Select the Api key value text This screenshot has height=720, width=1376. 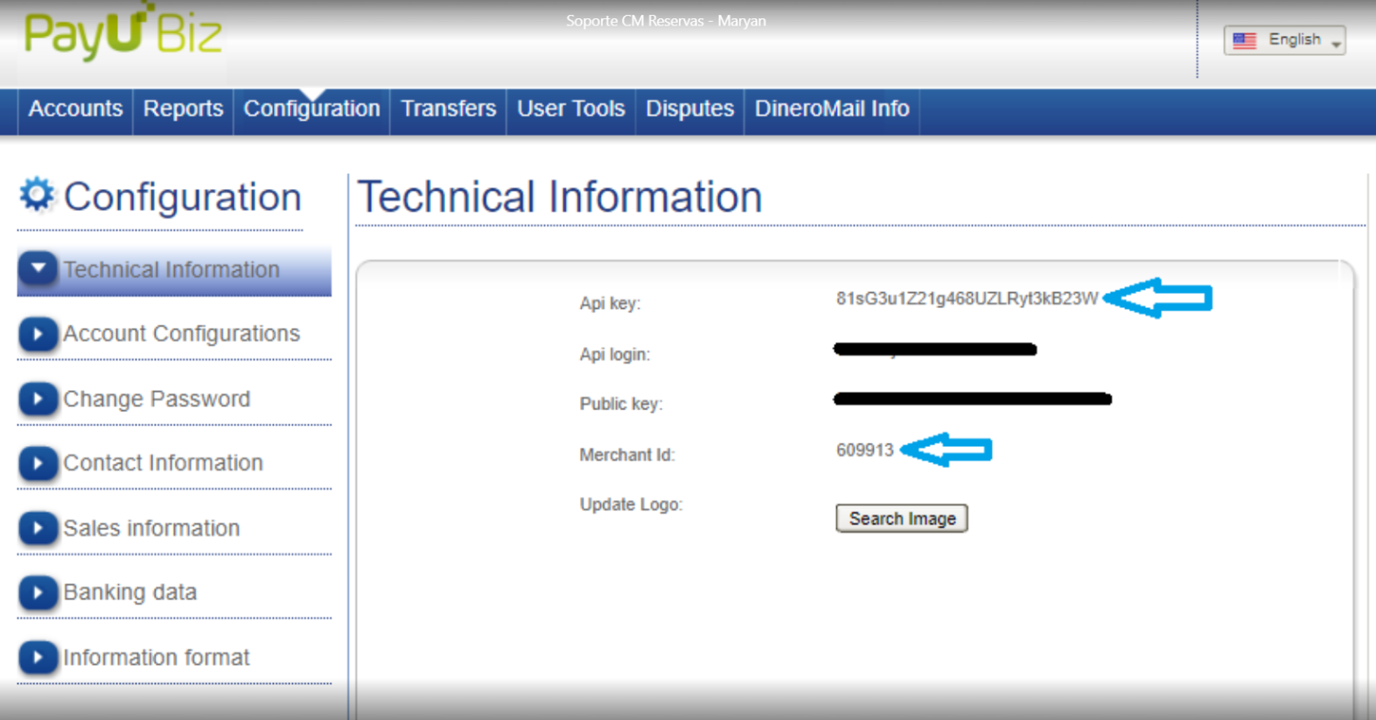coord(966,299)
